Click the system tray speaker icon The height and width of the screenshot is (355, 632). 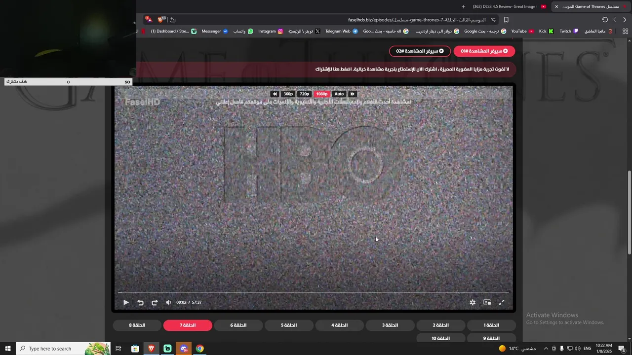pos(578,349)
